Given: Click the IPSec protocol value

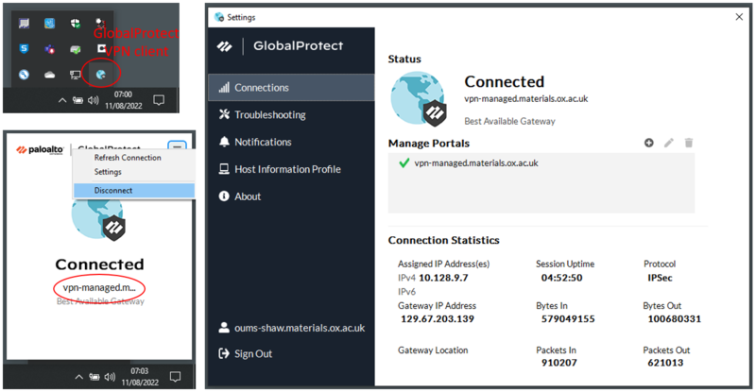Looking at the screenshot, I should tap(660, 278).
